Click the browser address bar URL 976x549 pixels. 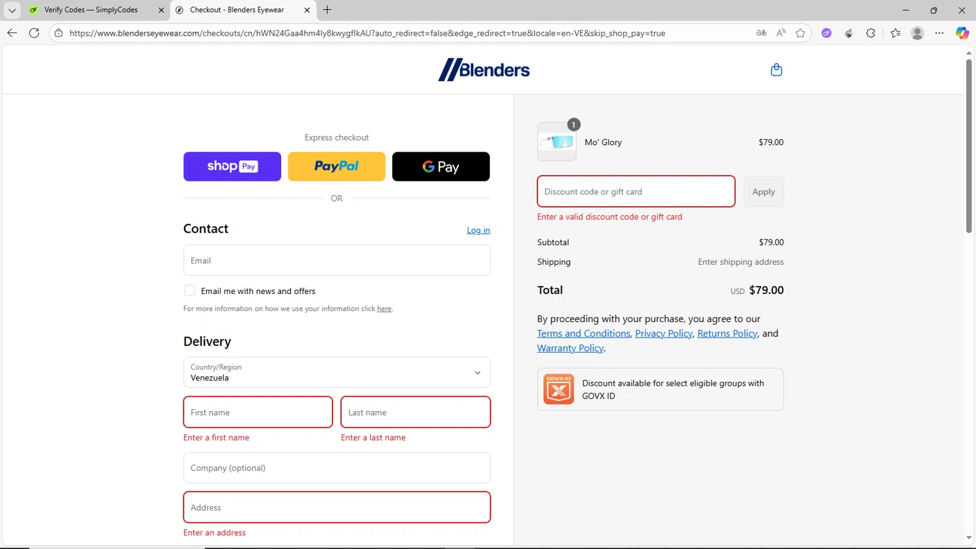click(x=367, y=33)
